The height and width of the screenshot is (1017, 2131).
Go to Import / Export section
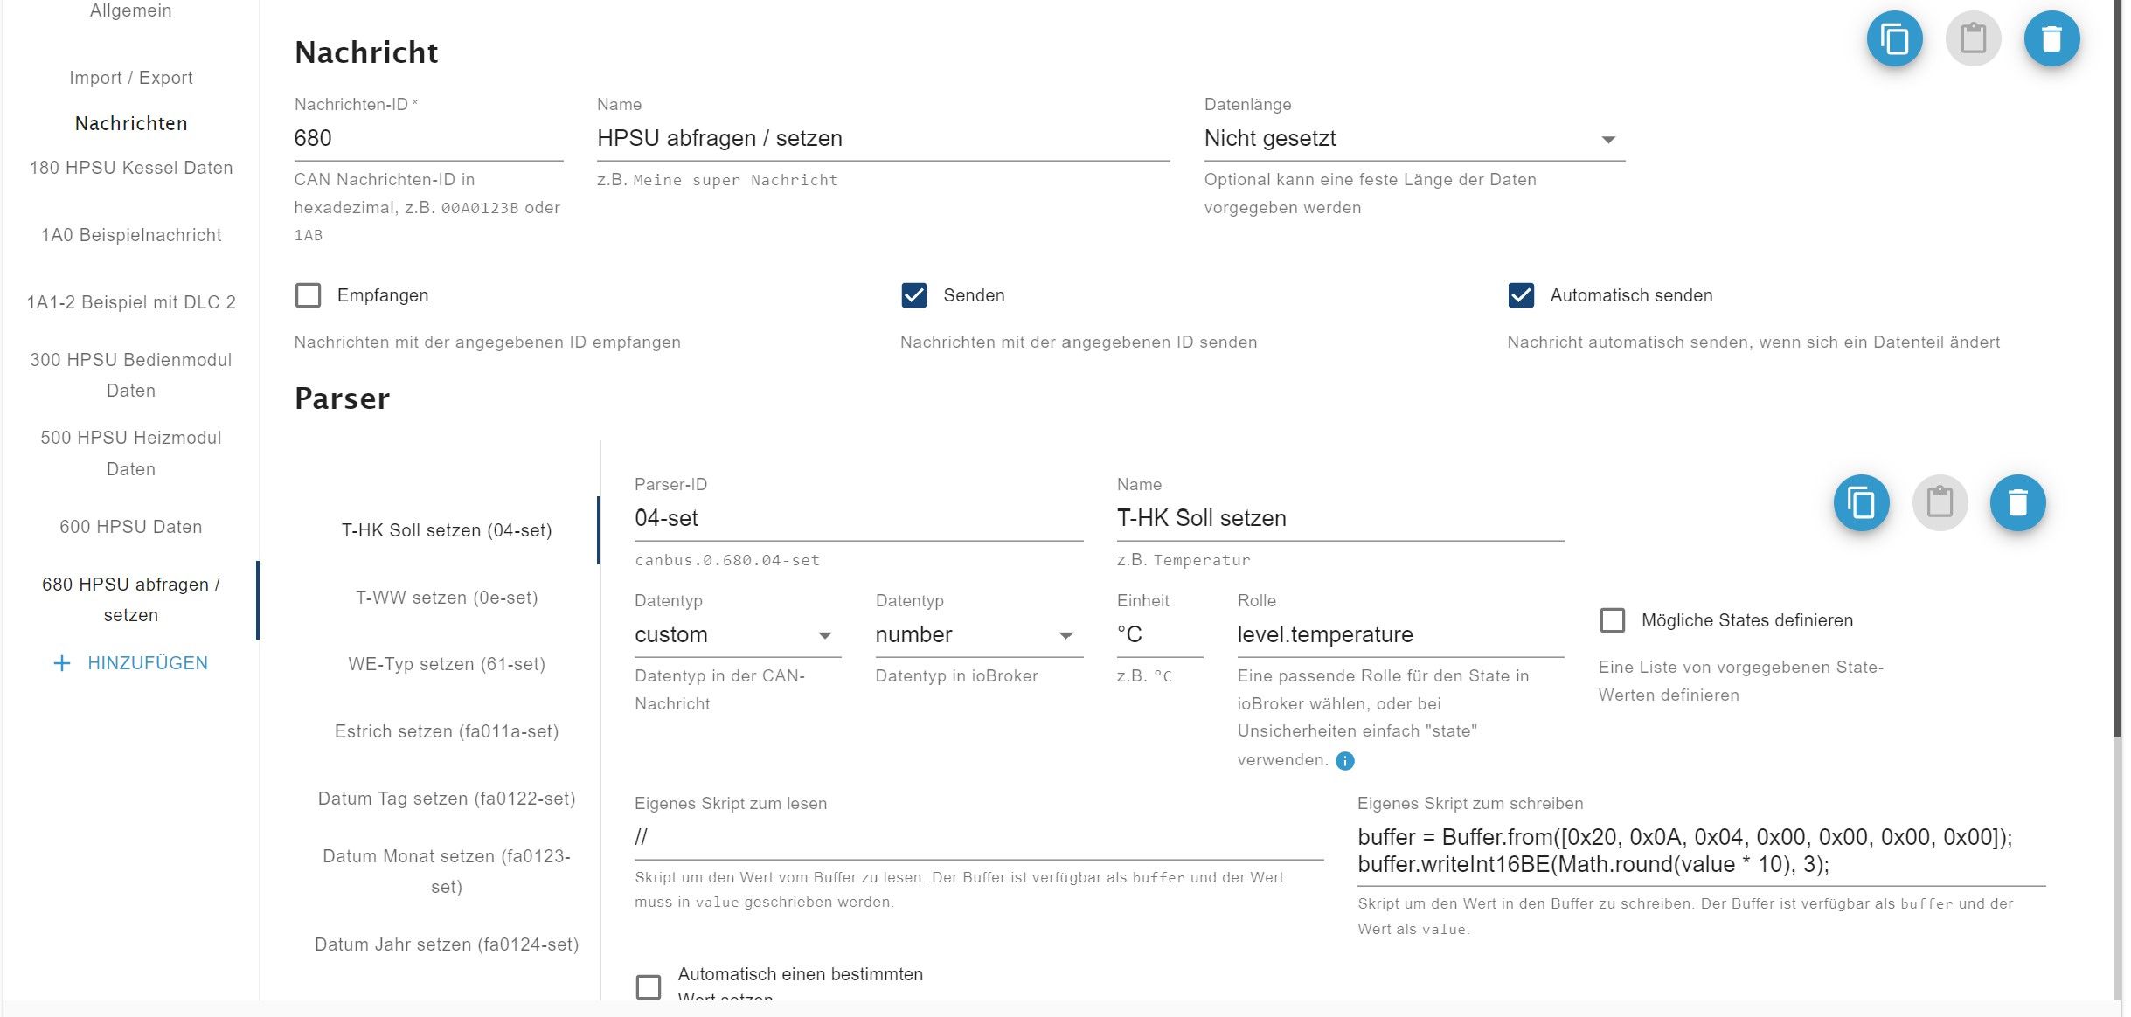(131, 78)
